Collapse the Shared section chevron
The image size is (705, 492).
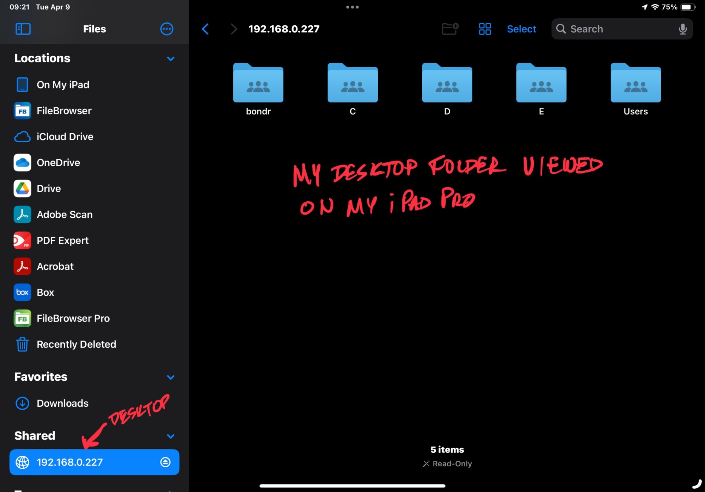tap(171, 436)
